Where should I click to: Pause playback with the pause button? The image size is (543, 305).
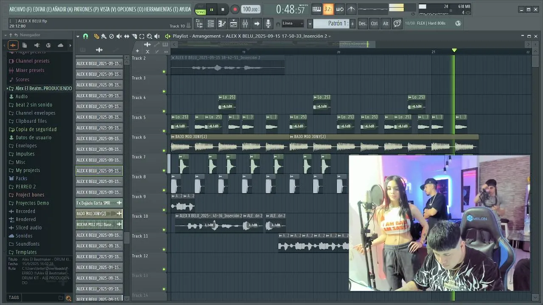pyautogui.click(x=211, y=9)
